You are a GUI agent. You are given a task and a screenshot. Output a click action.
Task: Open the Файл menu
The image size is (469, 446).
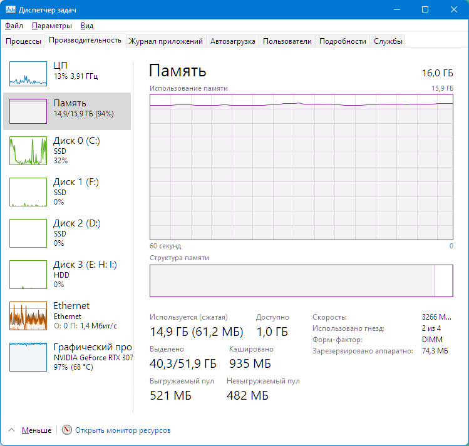pyautogui.click(x=14, y=26)
